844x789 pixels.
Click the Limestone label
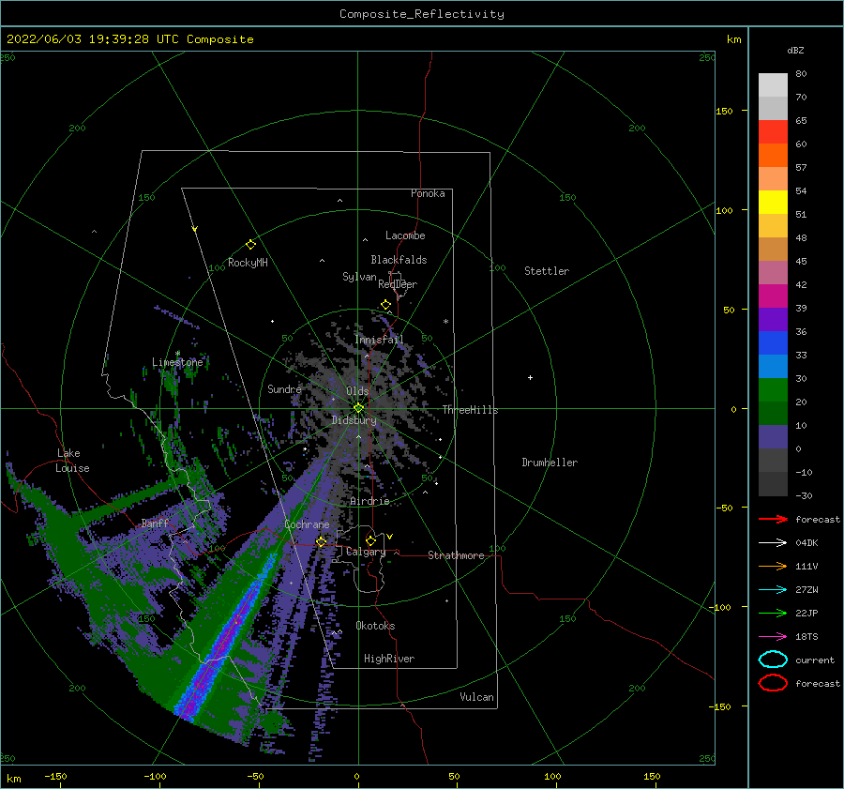(x=177, y=362)
